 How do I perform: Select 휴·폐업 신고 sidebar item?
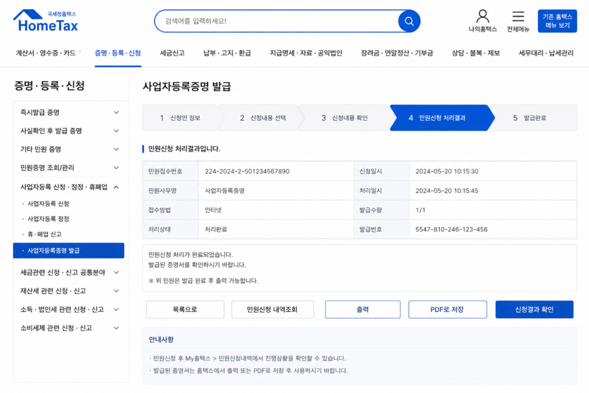(44, 234)
